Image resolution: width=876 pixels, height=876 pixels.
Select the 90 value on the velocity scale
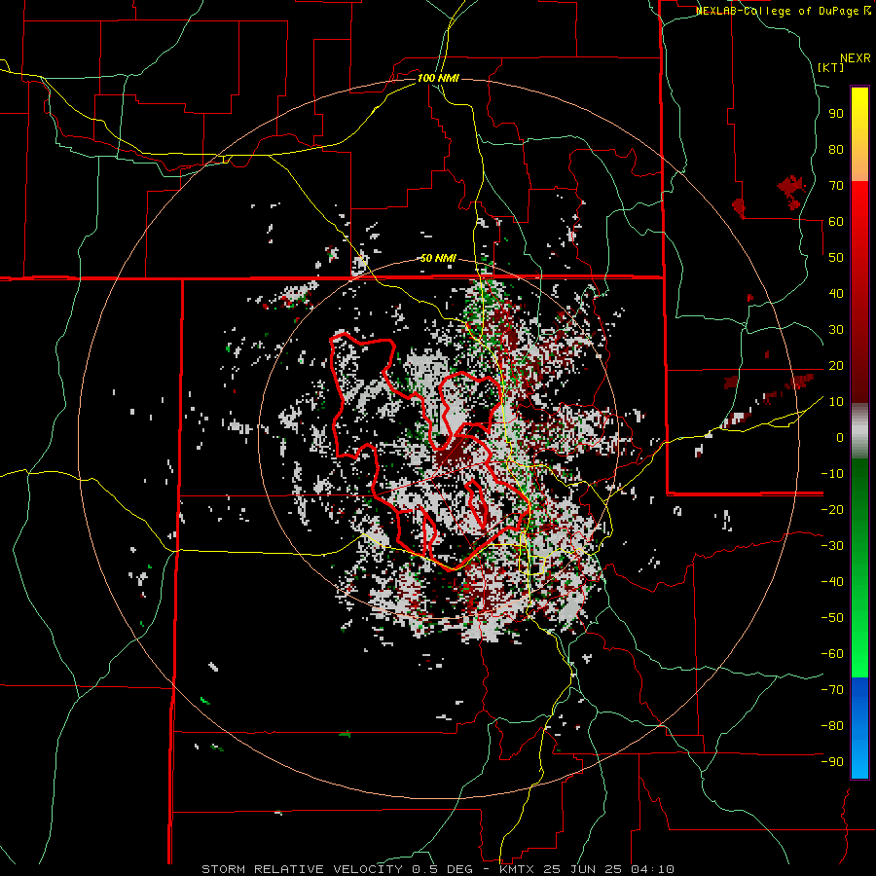pyautogui.click(x=836, y=114)
